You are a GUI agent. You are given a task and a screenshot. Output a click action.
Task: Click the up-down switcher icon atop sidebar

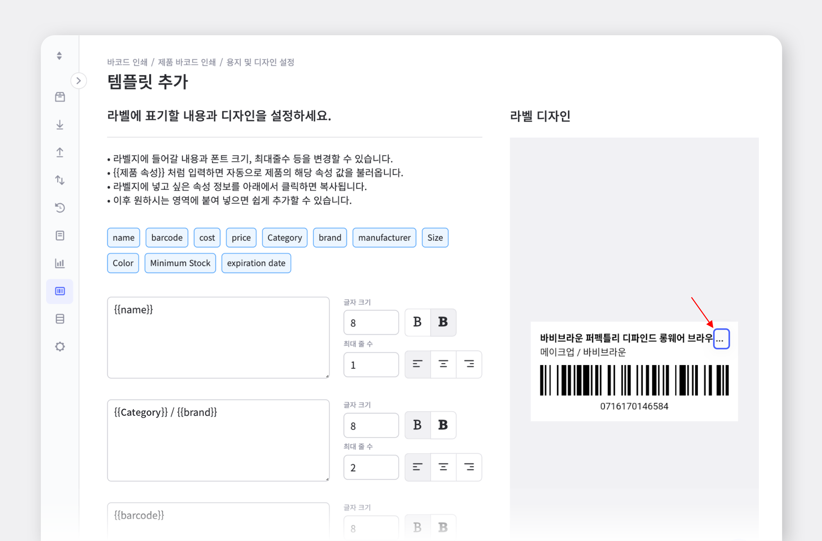pos(60,55)
